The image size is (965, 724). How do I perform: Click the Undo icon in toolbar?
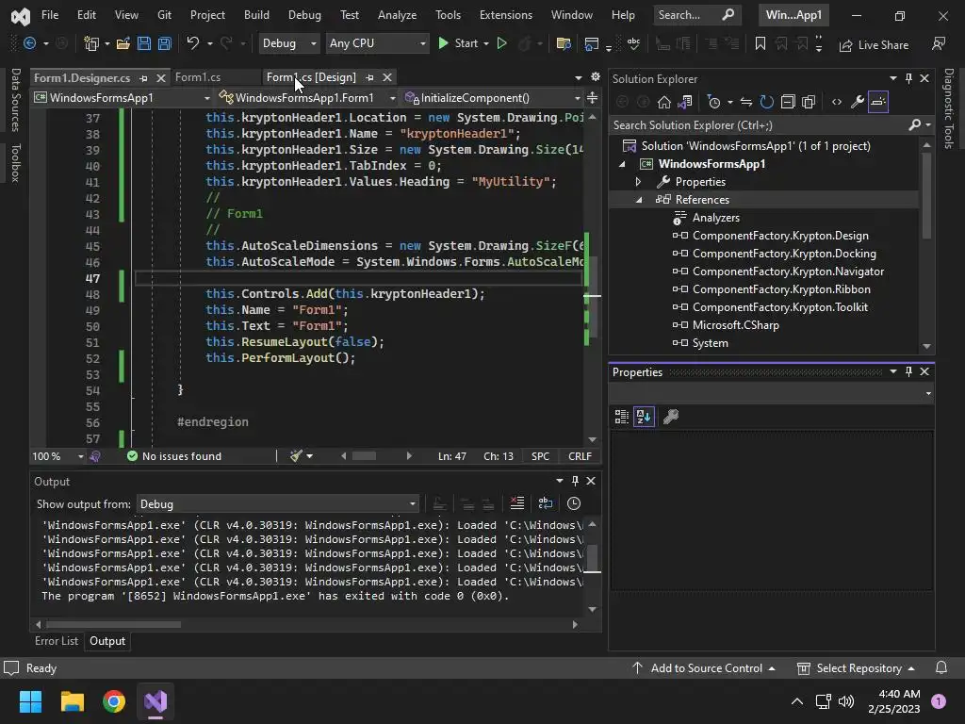pos(193,43)
